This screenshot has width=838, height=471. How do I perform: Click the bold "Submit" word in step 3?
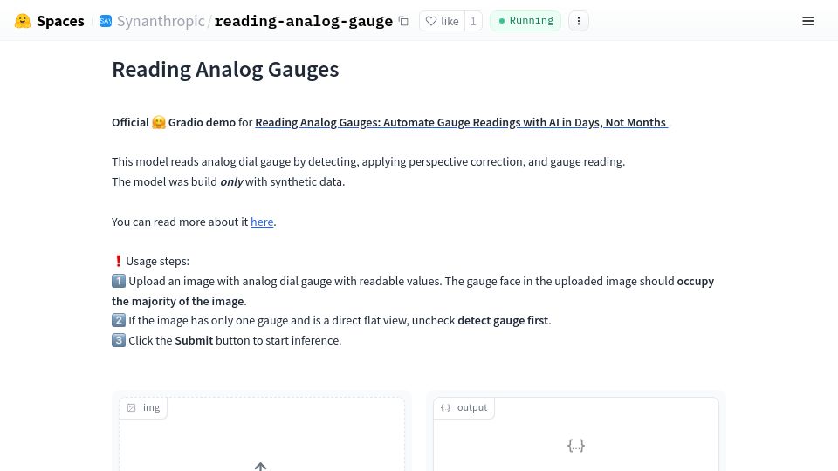tap(194, 340)
